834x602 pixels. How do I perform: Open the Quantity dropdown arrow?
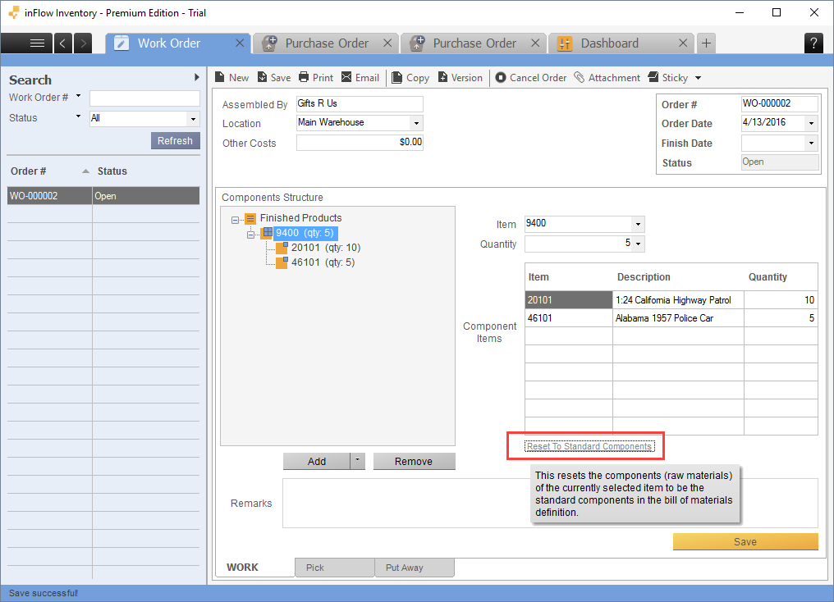(639, 244)
